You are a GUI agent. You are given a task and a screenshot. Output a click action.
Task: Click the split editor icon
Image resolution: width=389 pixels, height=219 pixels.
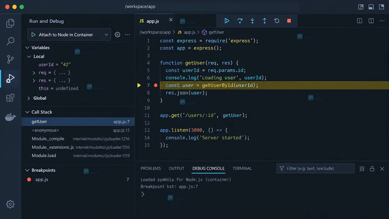point(360,21)
